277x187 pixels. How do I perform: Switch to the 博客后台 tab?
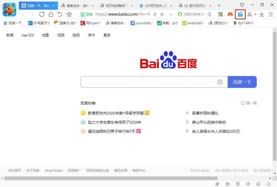point(77,6)
